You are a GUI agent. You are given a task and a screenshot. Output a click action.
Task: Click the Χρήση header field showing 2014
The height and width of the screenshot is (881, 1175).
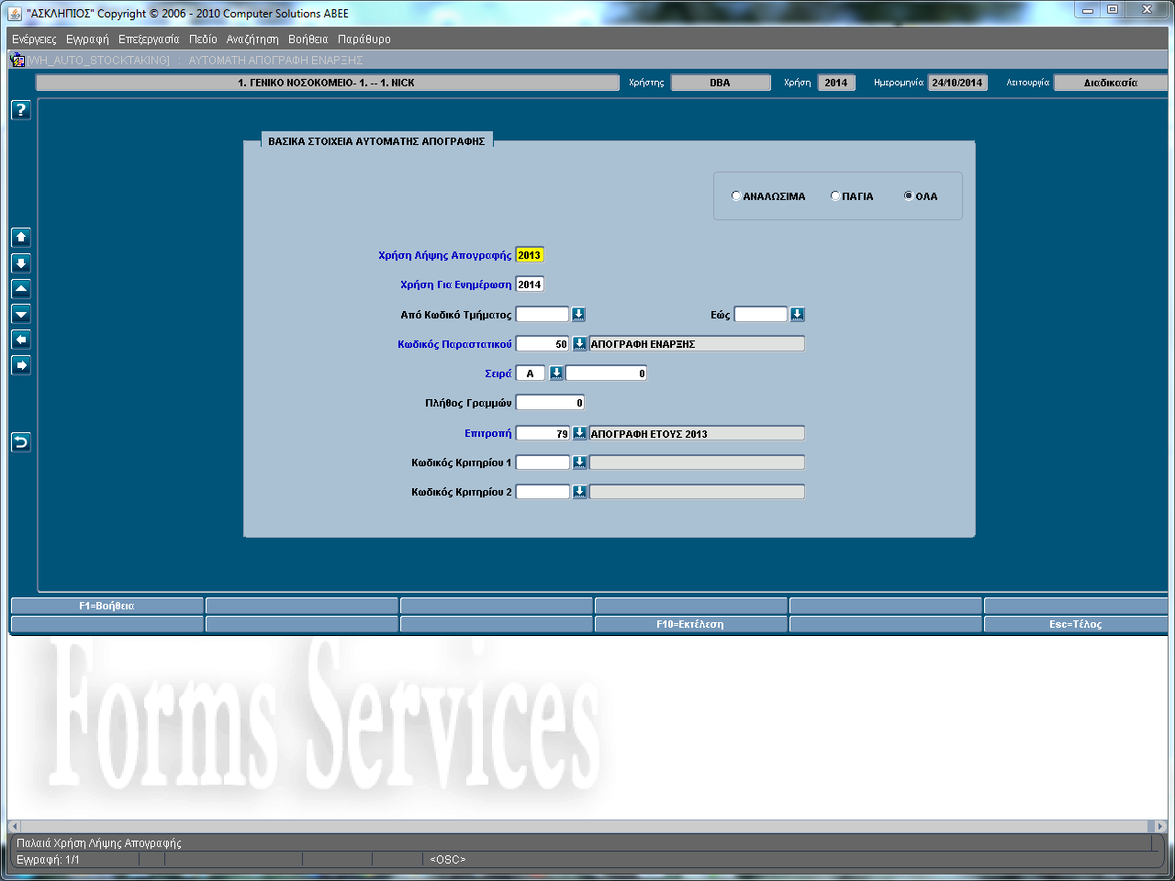tap(836, 83)
